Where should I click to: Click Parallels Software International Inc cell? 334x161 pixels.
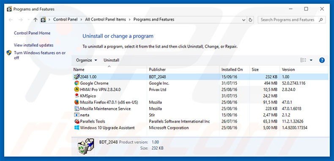179,121
